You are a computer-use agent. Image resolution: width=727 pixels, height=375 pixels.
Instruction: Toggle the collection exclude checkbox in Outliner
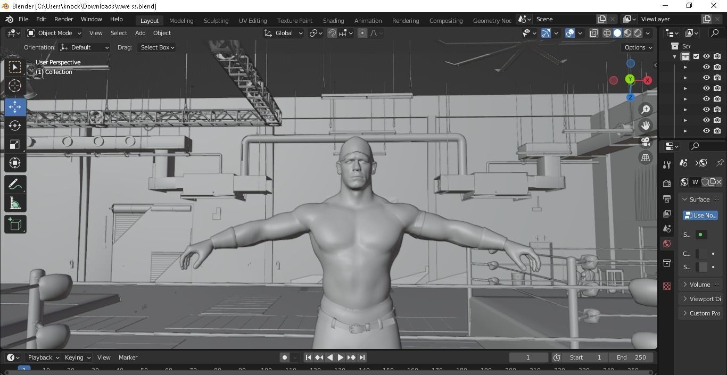click(696, 56)
